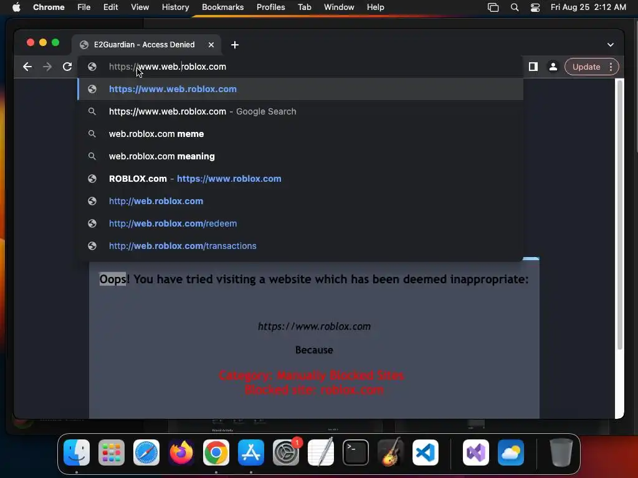Launch GarageBand from the Dock
The height and width of the screenshot is (478, 638).
(x=391, y=452)
